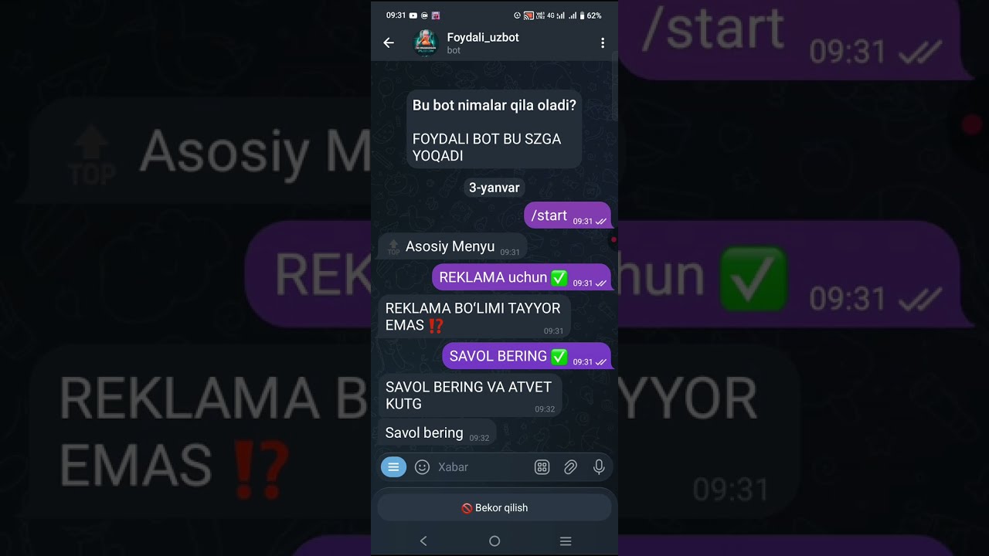Tap the 3-yanvar date badge
The height and width of the screenshot is (556, 989).
(494, 188)
